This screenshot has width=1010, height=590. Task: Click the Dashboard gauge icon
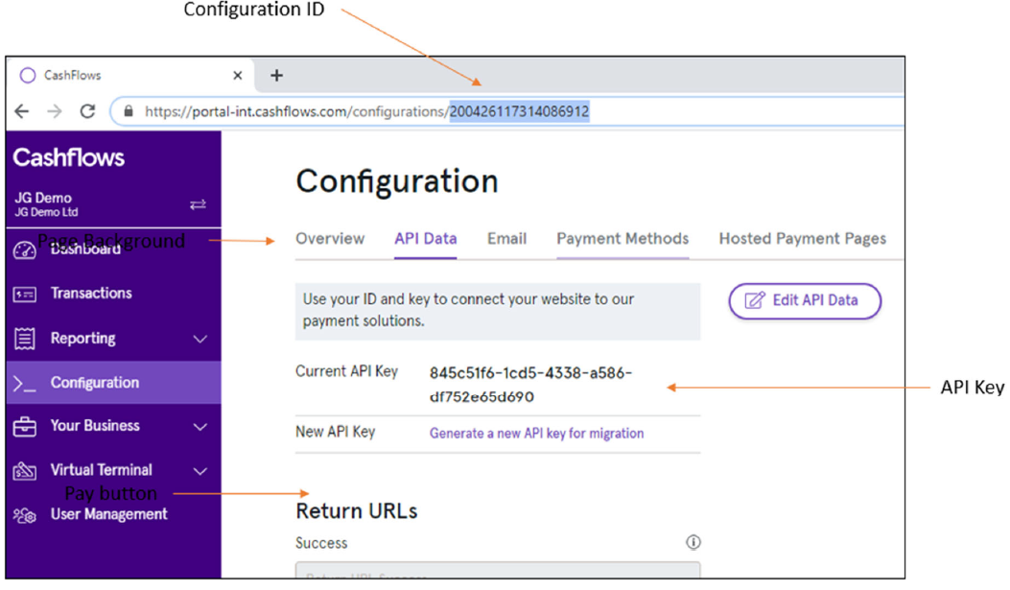(25, 250)
